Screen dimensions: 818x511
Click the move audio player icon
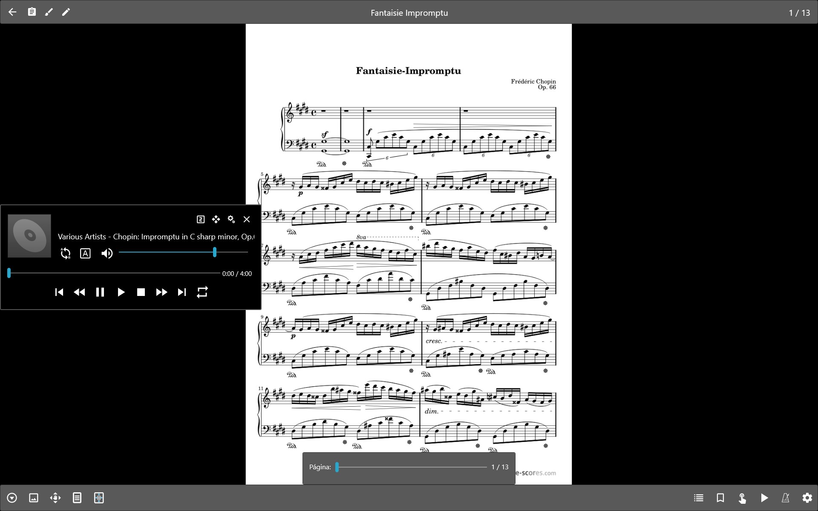[216, 219]
